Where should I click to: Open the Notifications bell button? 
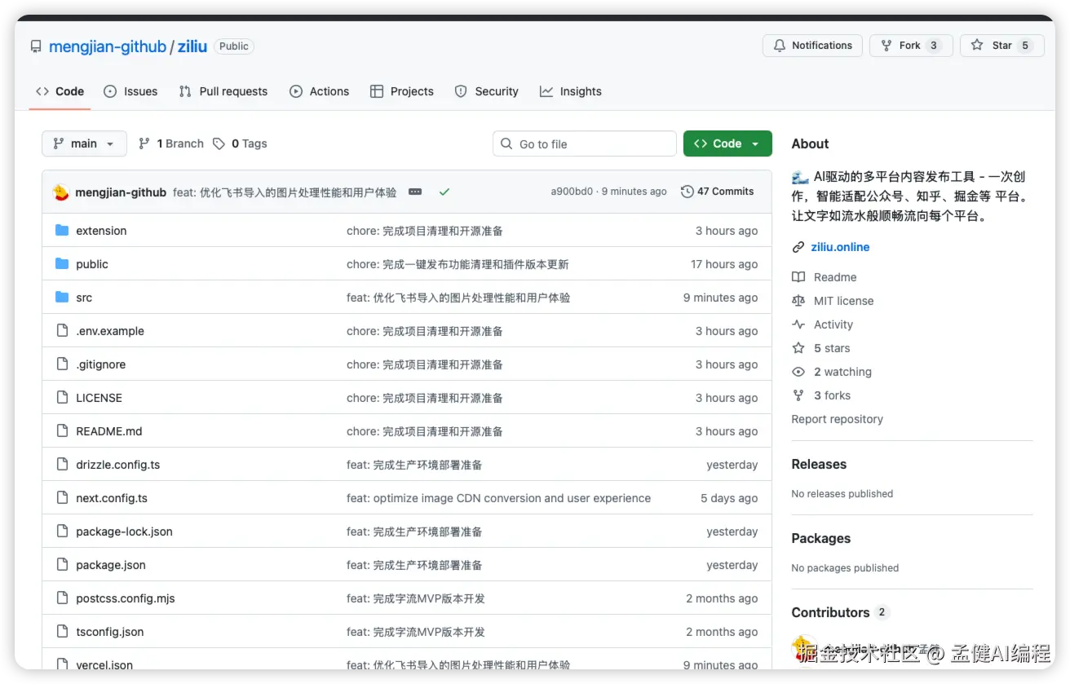(812, 46)
